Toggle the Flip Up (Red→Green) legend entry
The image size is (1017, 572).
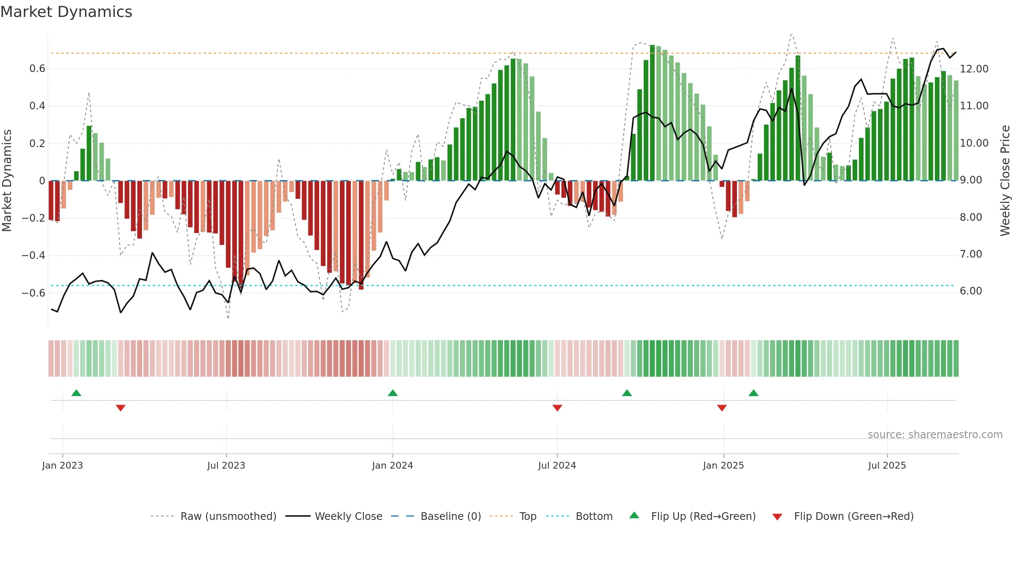[692, 516]
